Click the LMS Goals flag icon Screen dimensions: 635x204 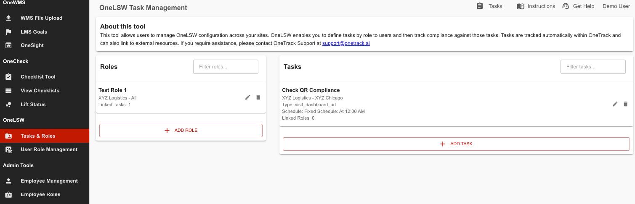coord(8,32)
